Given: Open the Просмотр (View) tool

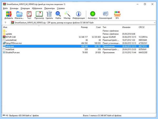Looking at the screenshot, I should pos(39,14).
